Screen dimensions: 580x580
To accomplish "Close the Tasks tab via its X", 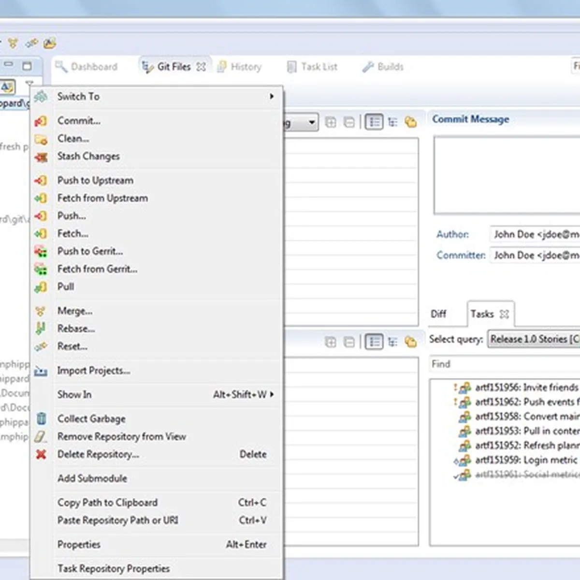I will (504, 314).
